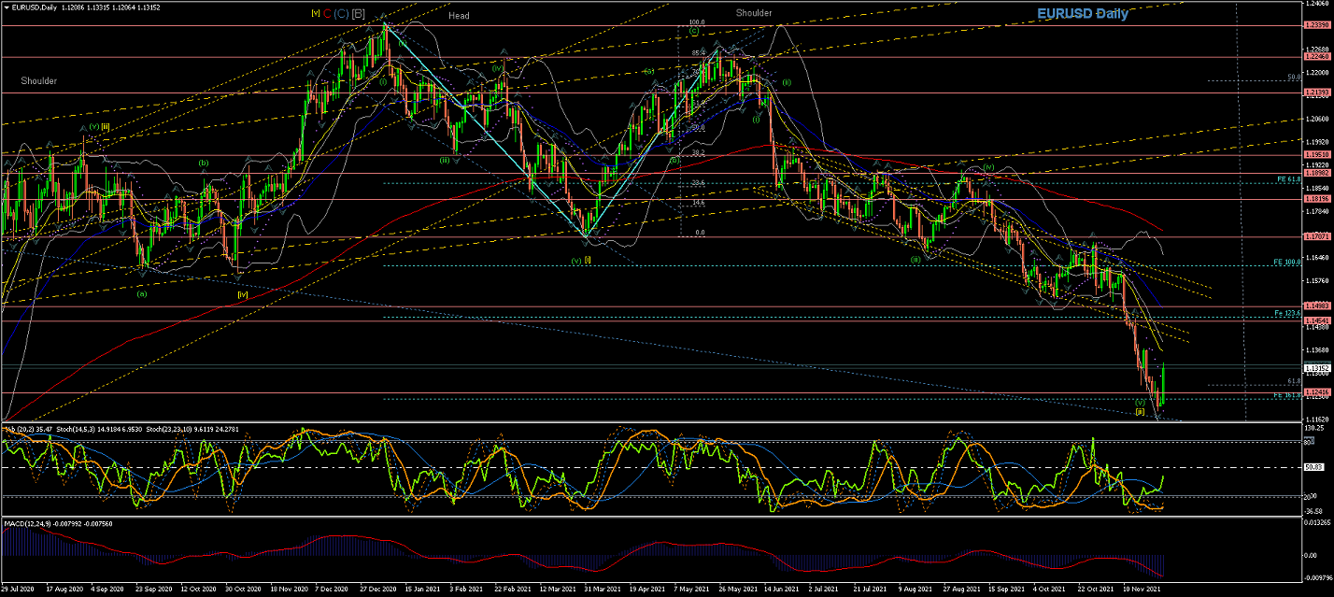Image resolution: width=1334 pixels, height=597 pixels.
Task: Click the 'EURUSD Daily' title label
Action: click(1083, 14)
